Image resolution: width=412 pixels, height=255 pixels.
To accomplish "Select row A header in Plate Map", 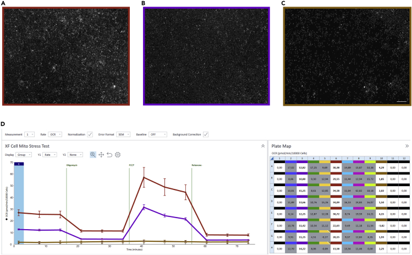I will point(271,167).
